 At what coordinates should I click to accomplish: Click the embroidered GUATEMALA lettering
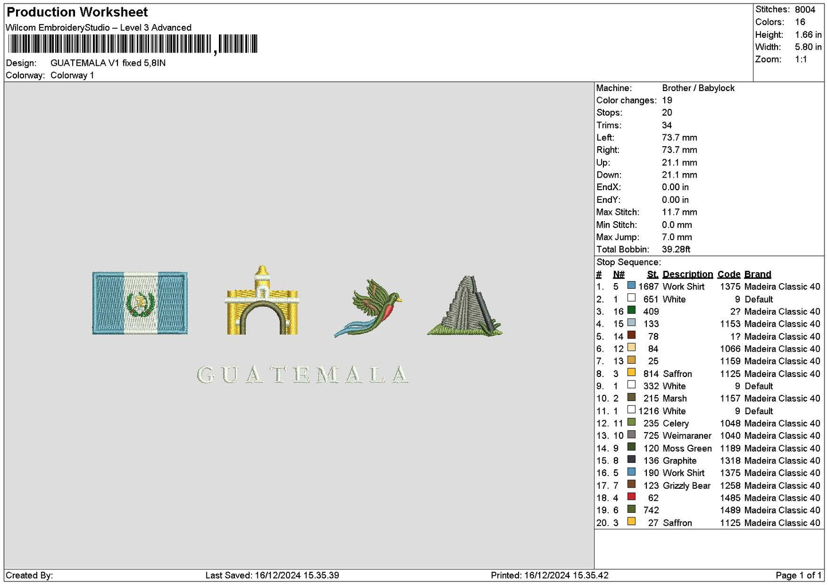pos(303,374)
